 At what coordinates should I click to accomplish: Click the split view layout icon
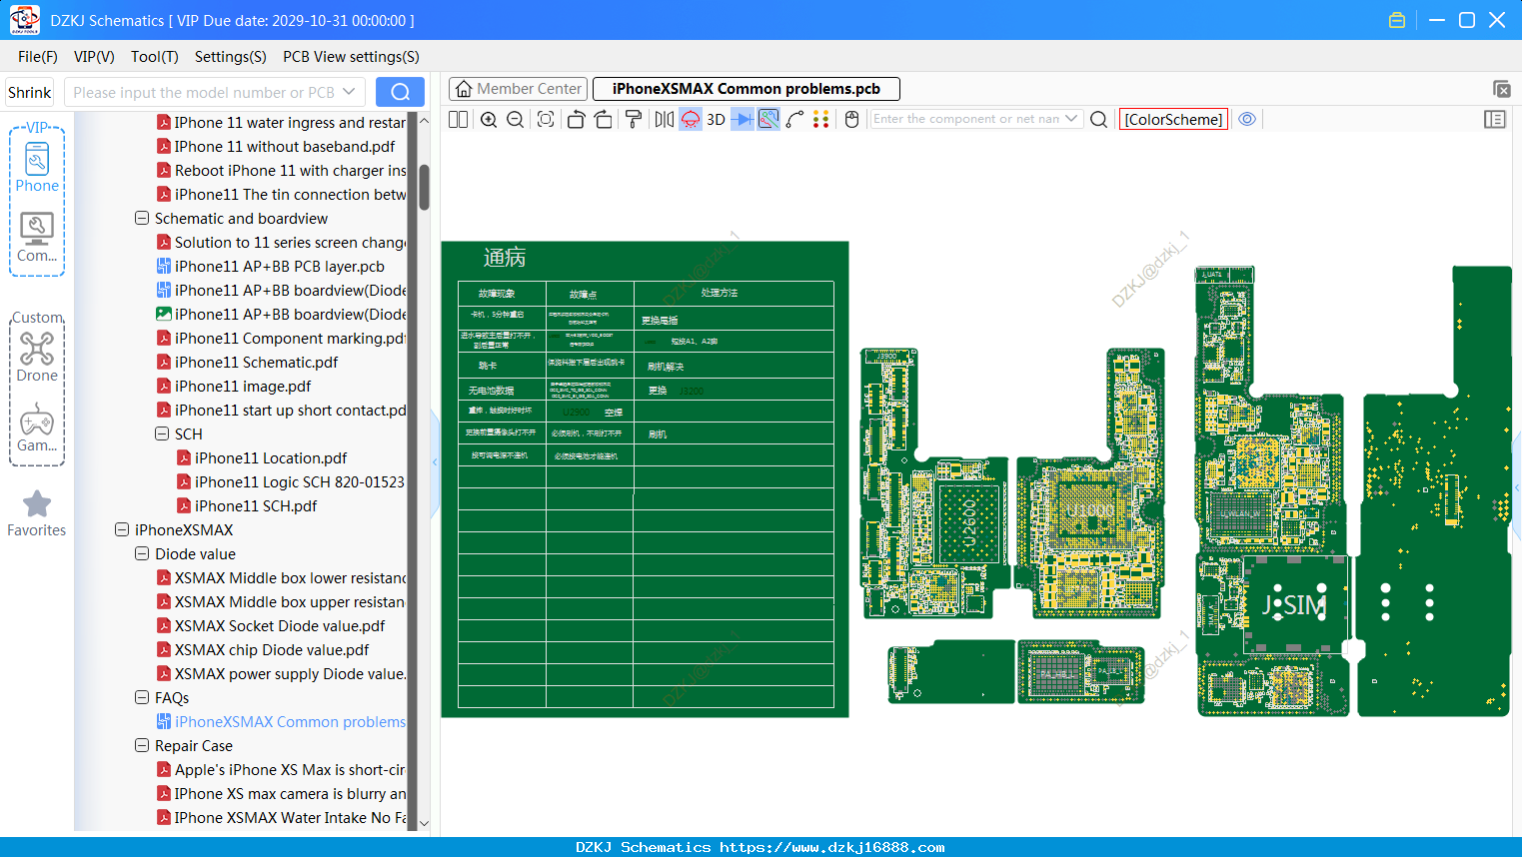tap(459, 119)
